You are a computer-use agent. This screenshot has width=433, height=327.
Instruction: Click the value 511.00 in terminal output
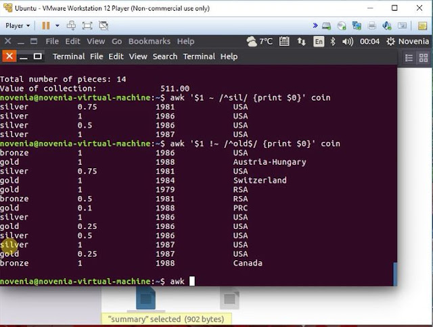coord(175,89)
